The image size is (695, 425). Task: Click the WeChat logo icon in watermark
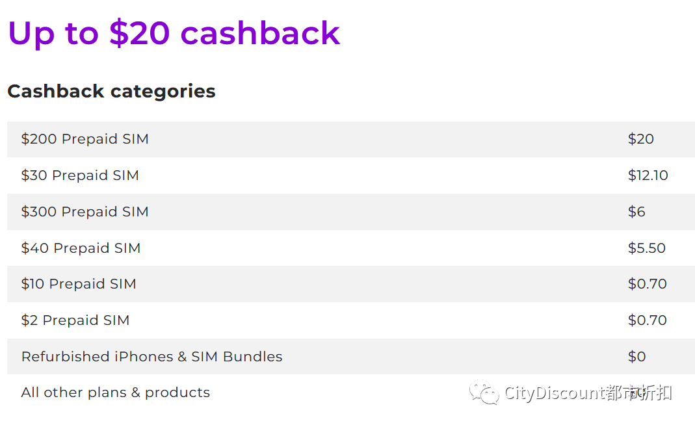[x=484, y=393]
